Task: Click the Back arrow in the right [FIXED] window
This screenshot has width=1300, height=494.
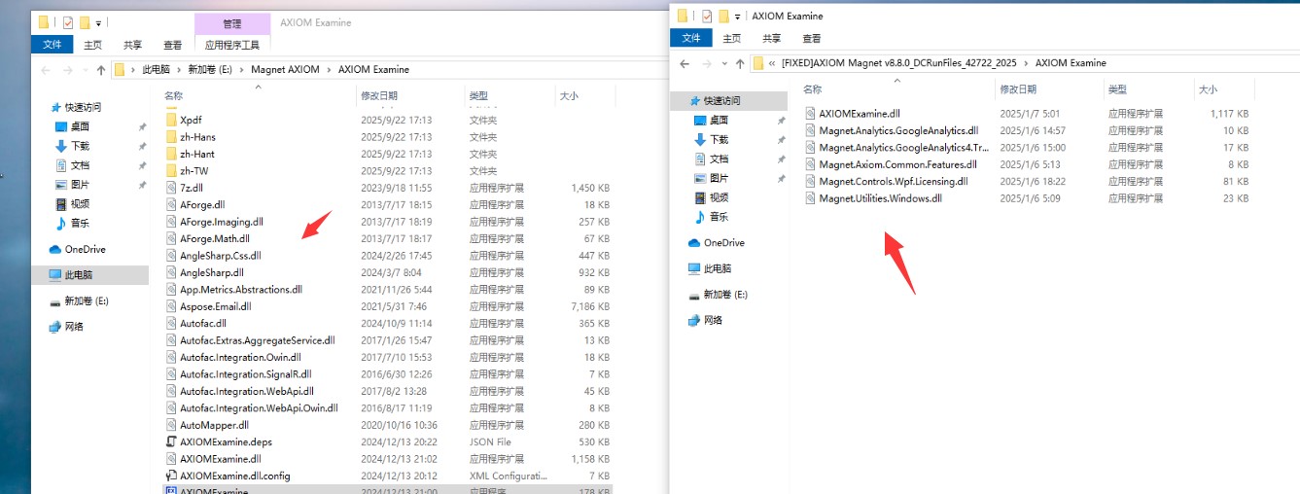Action: [685, 63]
